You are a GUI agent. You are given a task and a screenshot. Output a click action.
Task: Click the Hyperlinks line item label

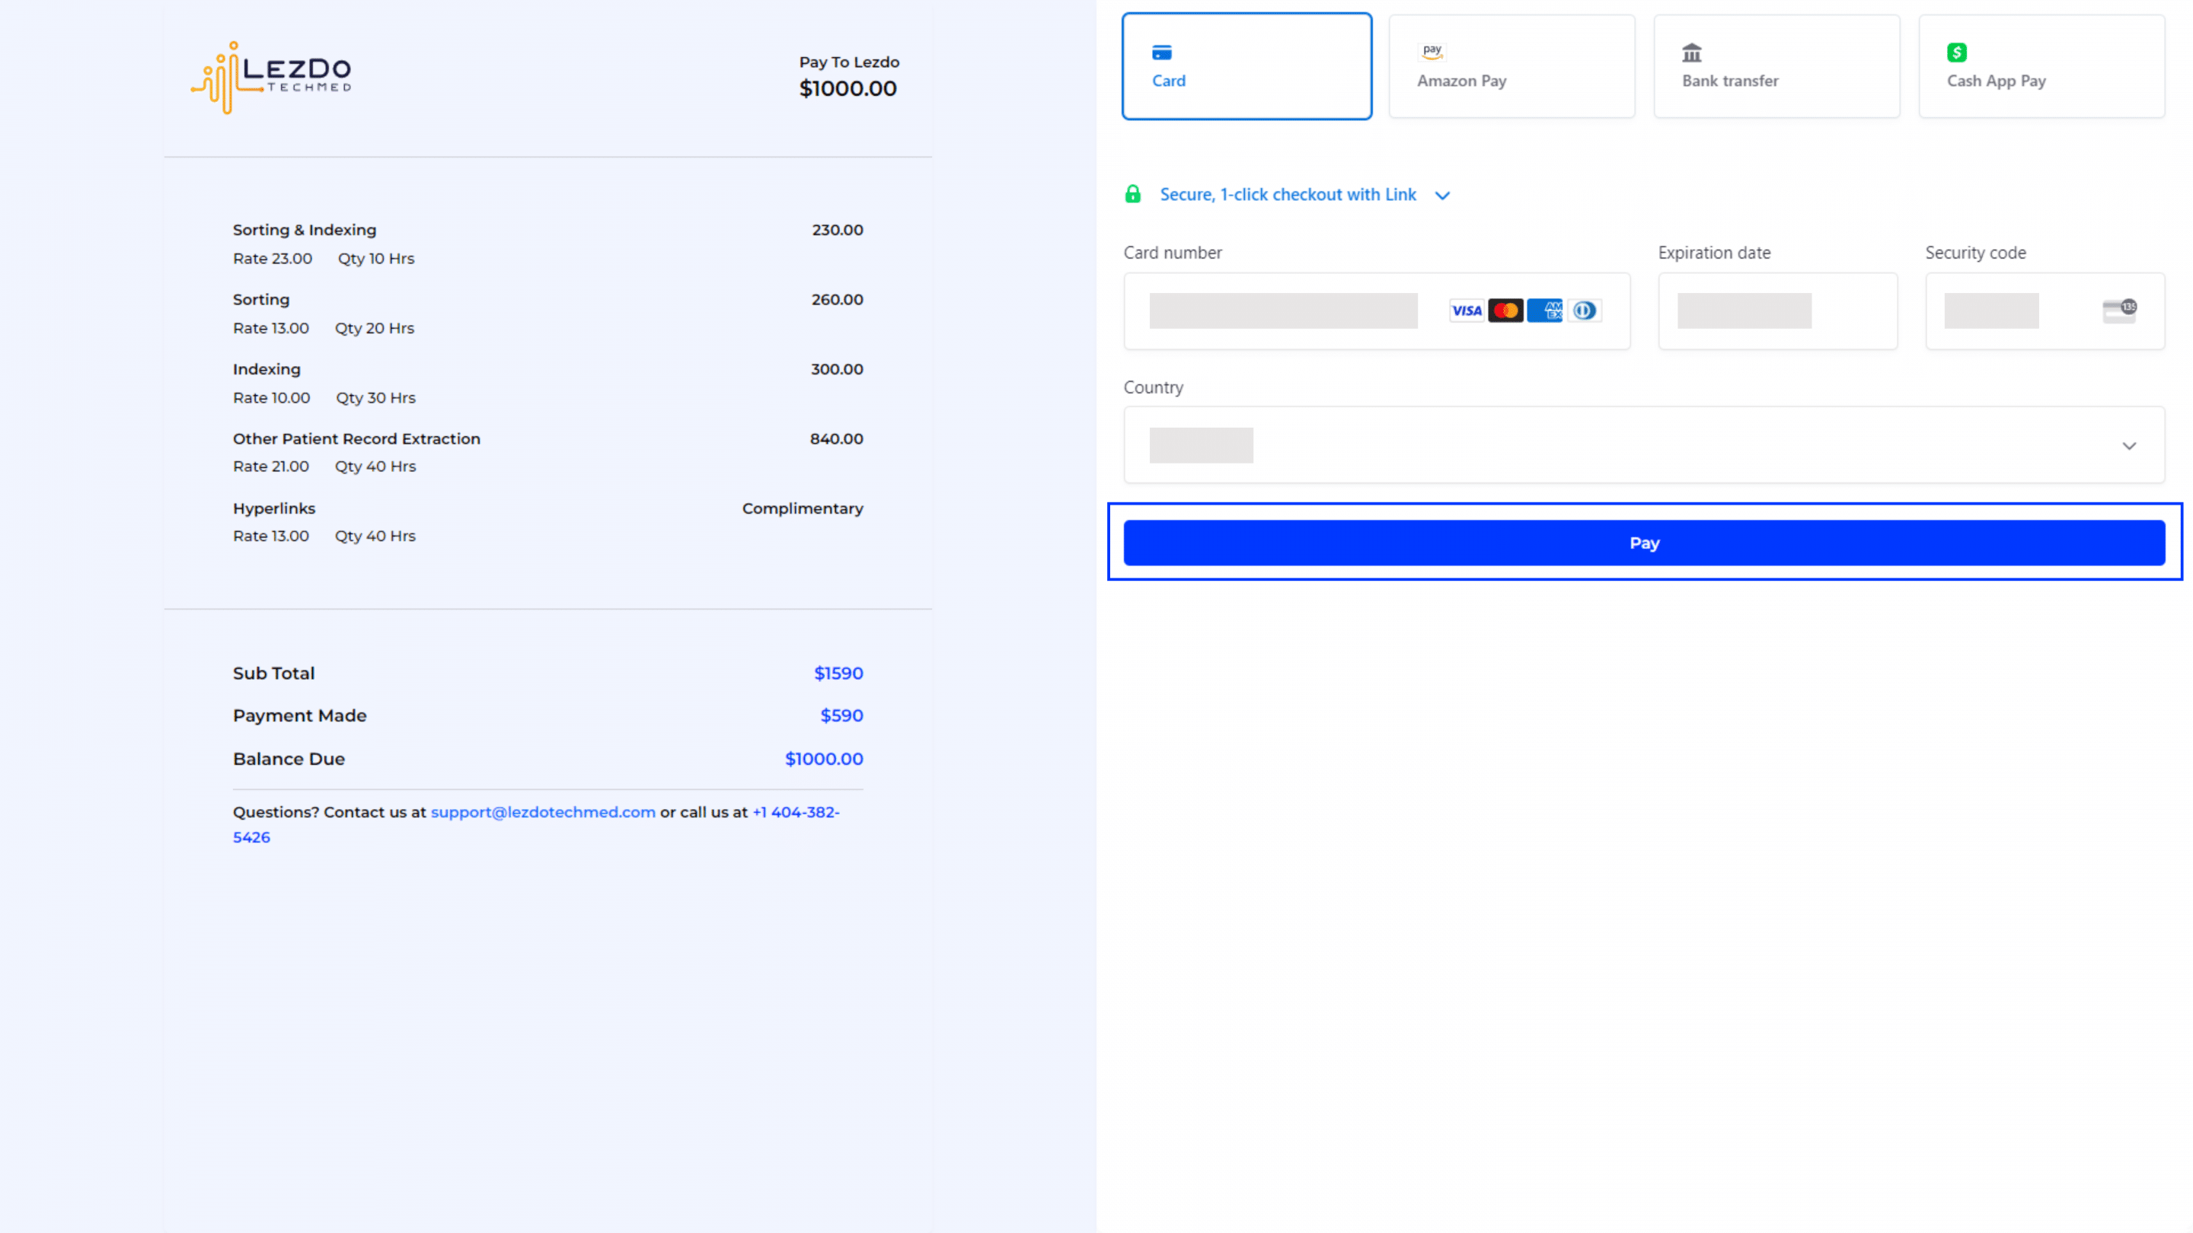pos(274,508)
